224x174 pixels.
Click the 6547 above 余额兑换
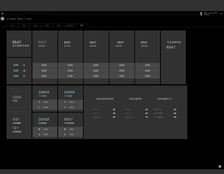pos(144,42)
